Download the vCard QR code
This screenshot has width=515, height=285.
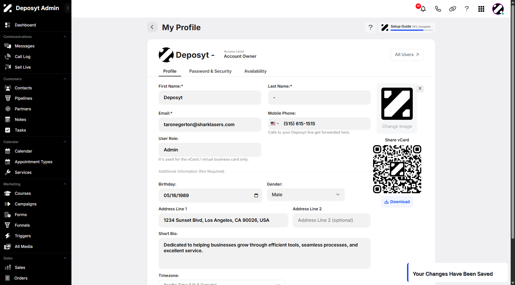tap(397, 202)
